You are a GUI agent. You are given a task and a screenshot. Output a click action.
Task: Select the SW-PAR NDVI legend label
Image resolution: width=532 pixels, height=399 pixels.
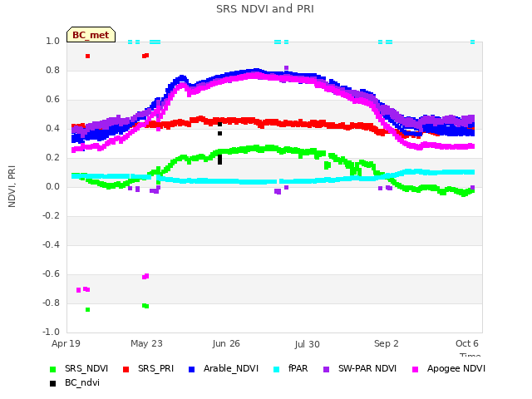coord(367,369)
